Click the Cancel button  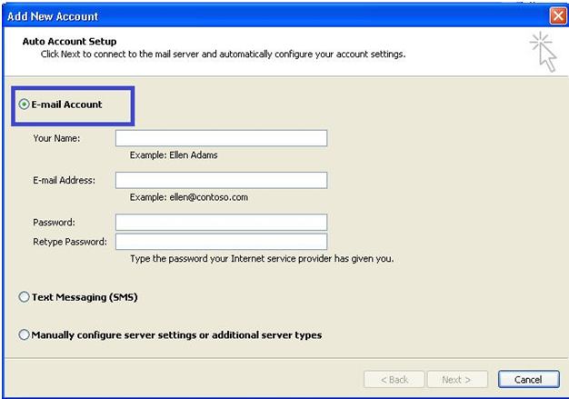coord(529,379)
